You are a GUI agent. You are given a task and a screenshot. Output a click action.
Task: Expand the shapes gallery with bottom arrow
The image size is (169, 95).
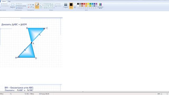54,8
